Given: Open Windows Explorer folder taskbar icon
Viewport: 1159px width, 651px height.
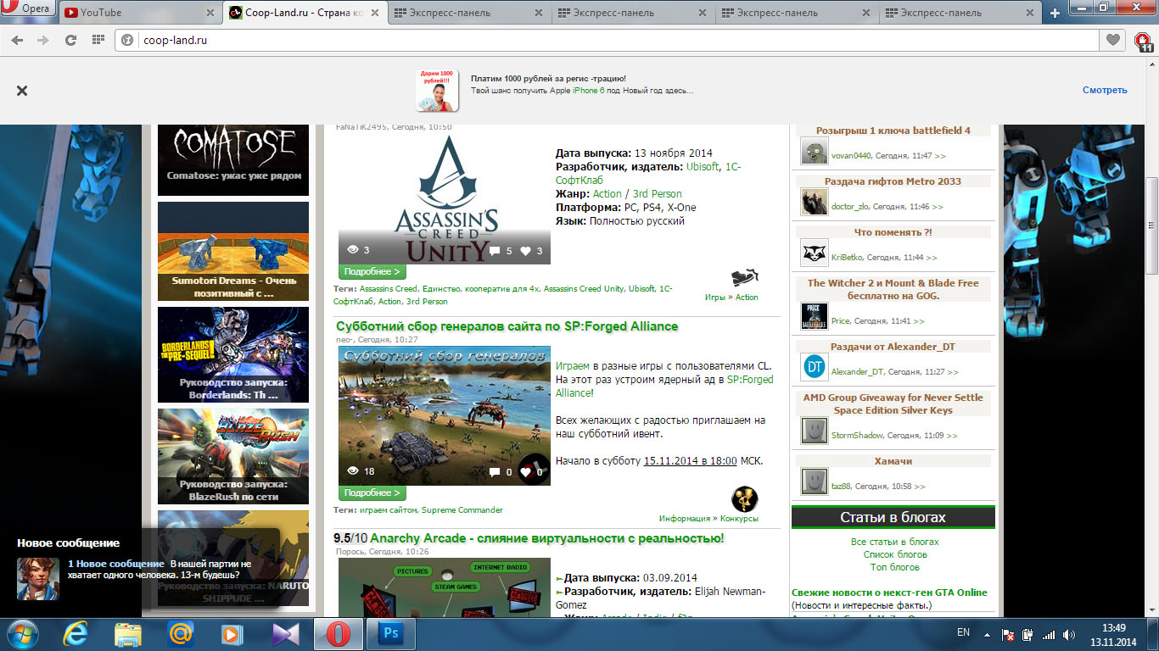Looking at the screenshot, I should (128, 634).
